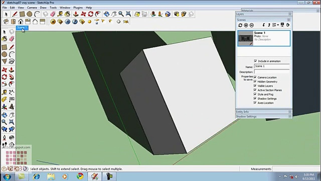Open Scenes panel details flyout arrow menu
Image resolution: width=321 pixels, height=181 pixels.
click(288, 25)
